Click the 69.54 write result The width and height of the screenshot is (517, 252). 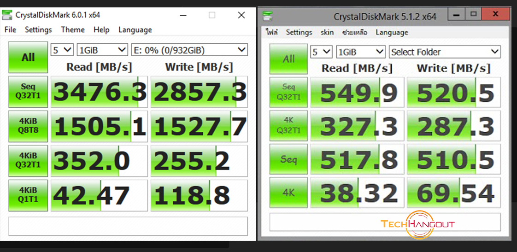(454, 192)
